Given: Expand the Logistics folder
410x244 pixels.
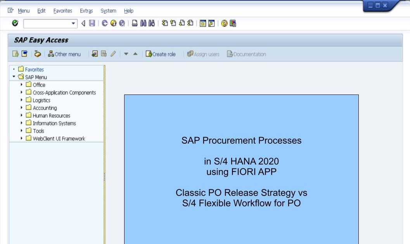Looking at the screenshot, I should click(x=22, y=100).
